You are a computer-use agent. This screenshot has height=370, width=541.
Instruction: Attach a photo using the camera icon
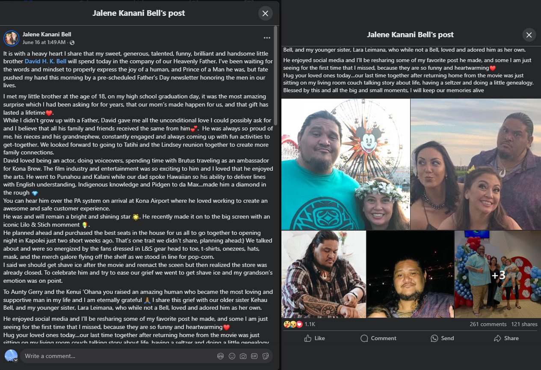[243, 356]
